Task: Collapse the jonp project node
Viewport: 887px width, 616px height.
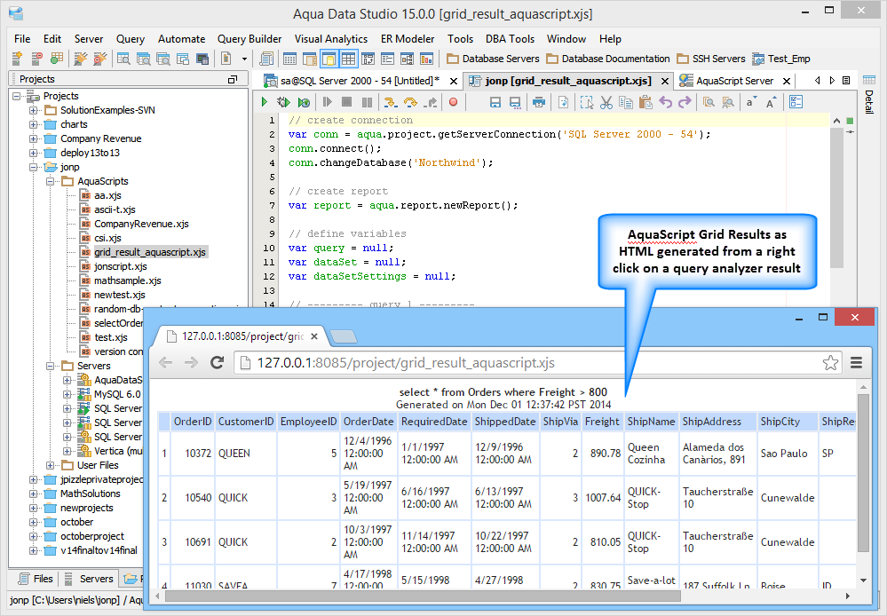Action: pyautogui.click(x=34, y=167)
